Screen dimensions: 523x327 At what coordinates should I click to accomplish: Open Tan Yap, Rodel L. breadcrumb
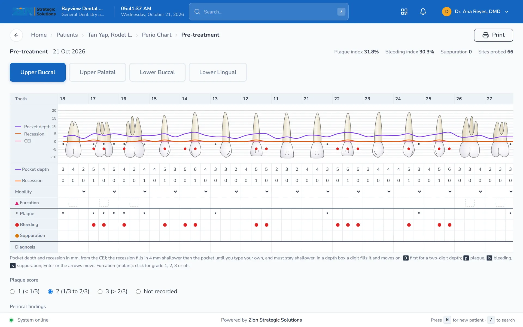pyautogui.click(x=110, y=35)
